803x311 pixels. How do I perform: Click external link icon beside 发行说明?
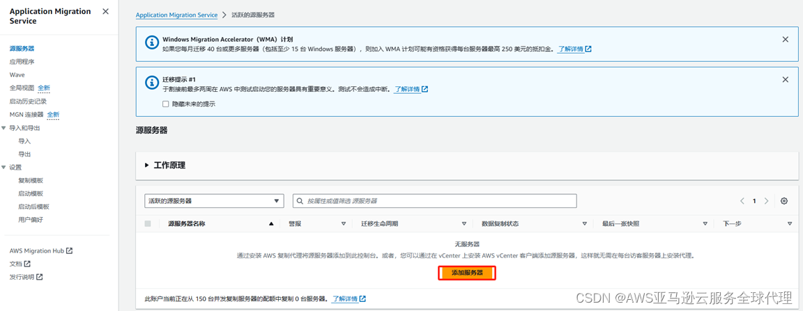[x=40, y=277]
